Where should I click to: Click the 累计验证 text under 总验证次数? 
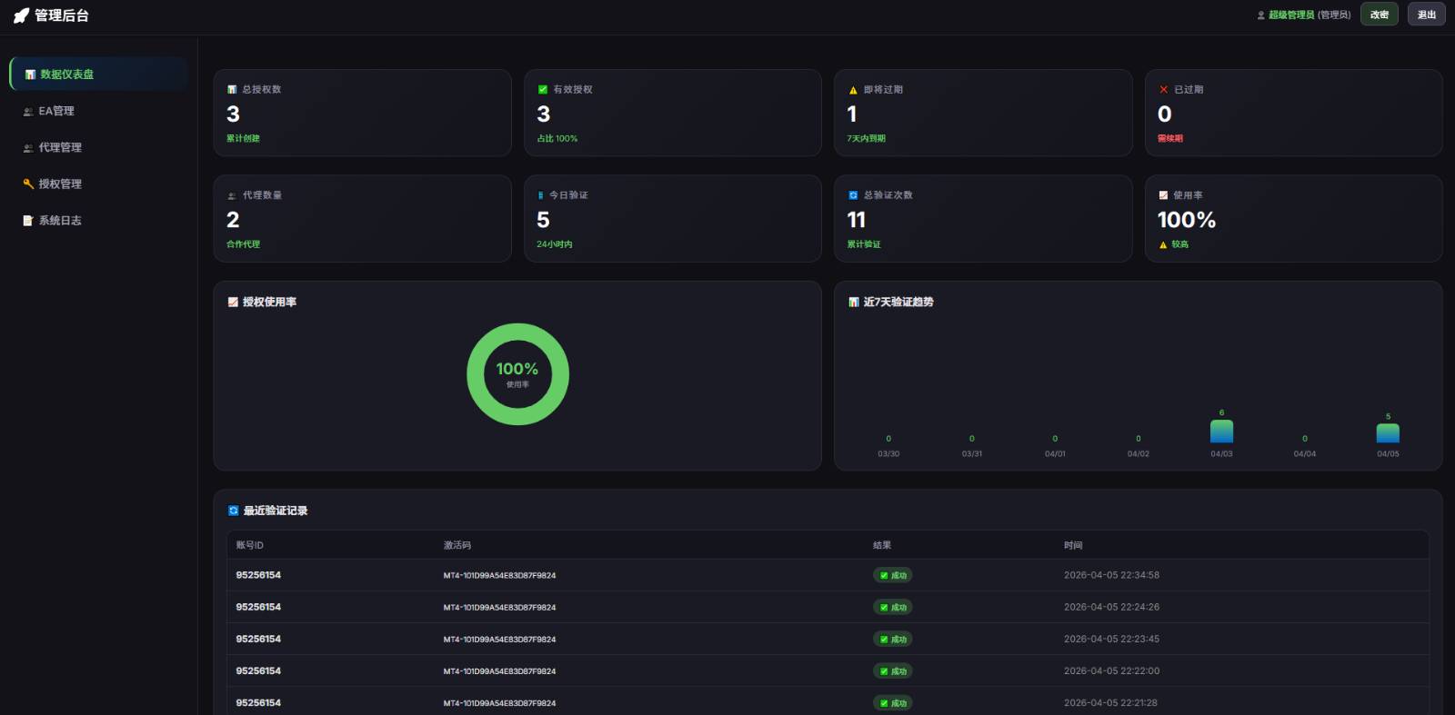pyautogui.click(x=864, y=244)
